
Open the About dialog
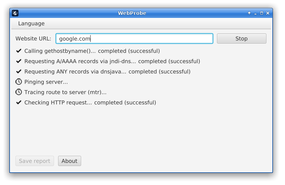point(69,161)
